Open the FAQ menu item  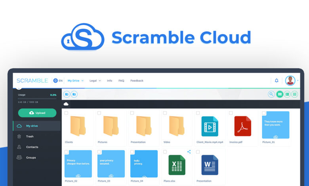click(x=121, y=81)
